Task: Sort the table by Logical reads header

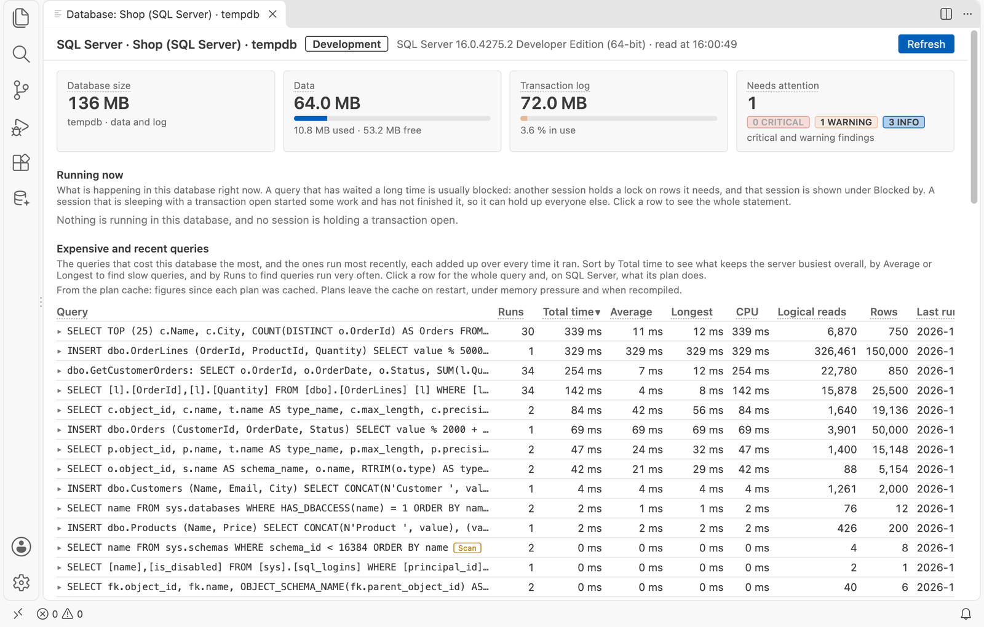Action: point(812,312)
